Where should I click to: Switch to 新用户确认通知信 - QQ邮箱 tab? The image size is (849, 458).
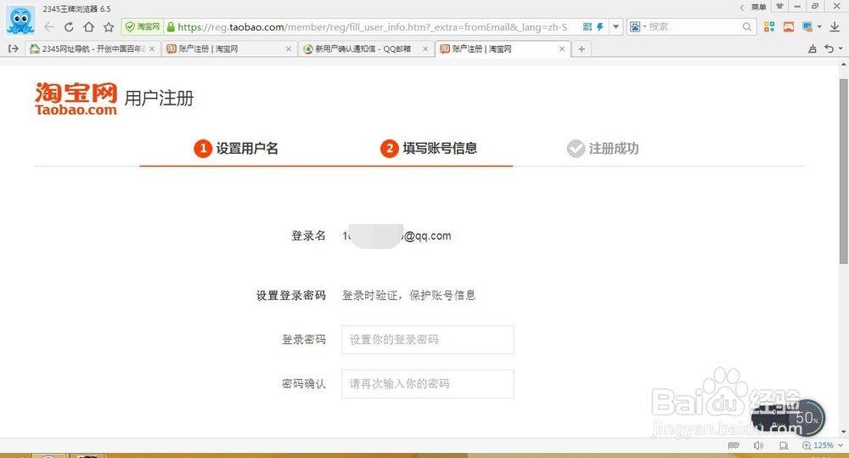(364, 48)
